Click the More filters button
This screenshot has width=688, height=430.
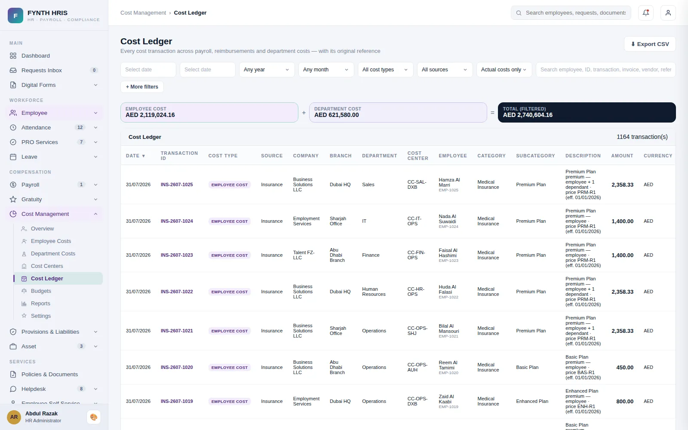(x=142, y=87)
